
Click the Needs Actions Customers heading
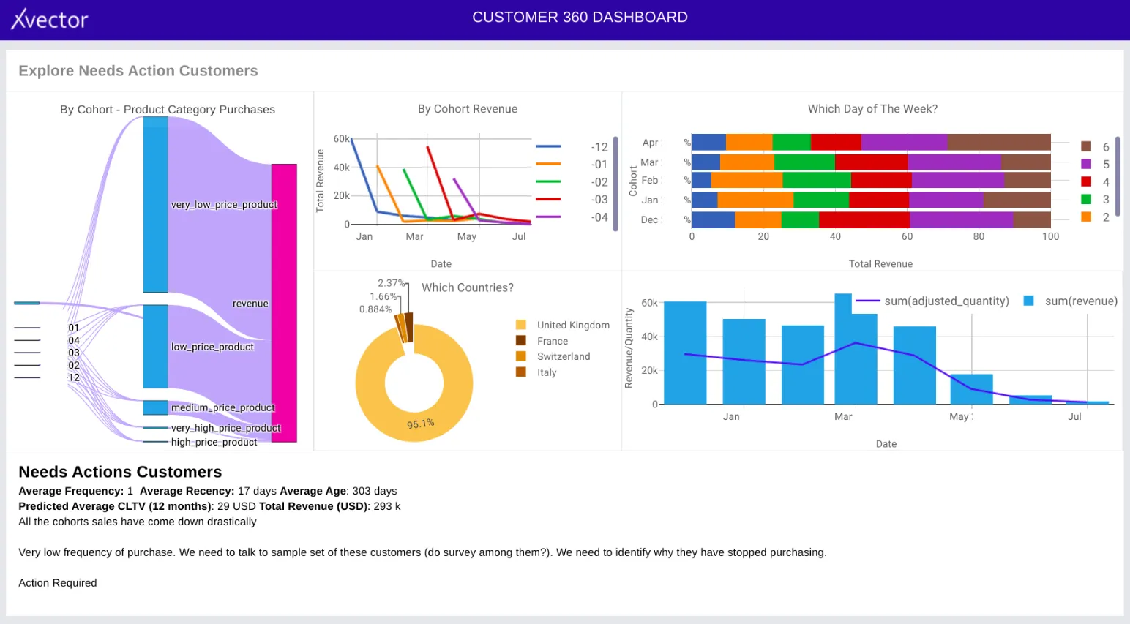119,472
